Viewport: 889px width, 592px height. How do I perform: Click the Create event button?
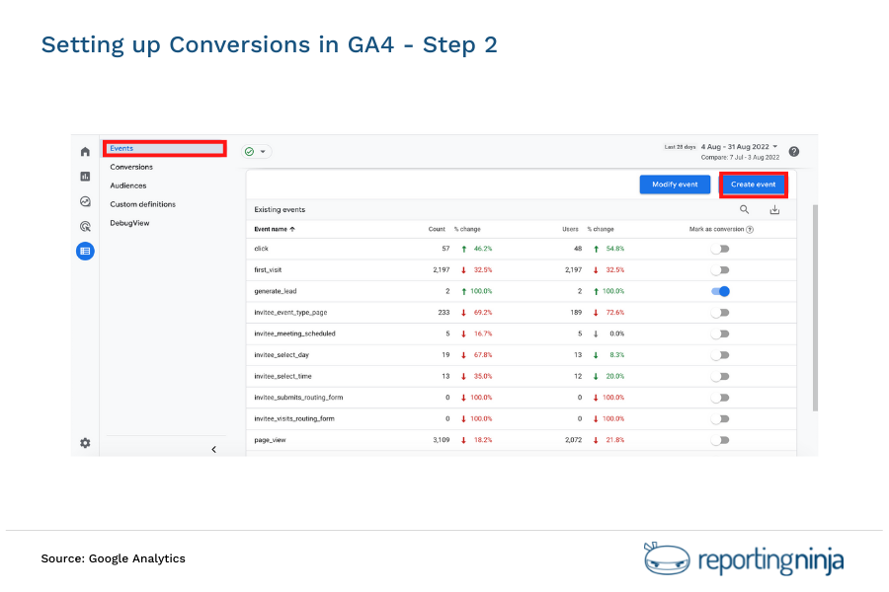tap(753, 185)
